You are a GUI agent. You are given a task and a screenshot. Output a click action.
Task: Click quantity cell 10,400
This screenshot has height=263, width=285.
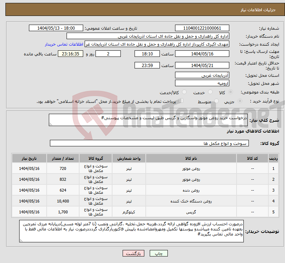click(x=63, y=201)
